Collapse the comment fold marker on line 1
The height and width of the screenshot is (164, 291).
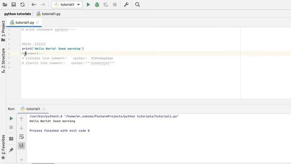tap(20, 30)
